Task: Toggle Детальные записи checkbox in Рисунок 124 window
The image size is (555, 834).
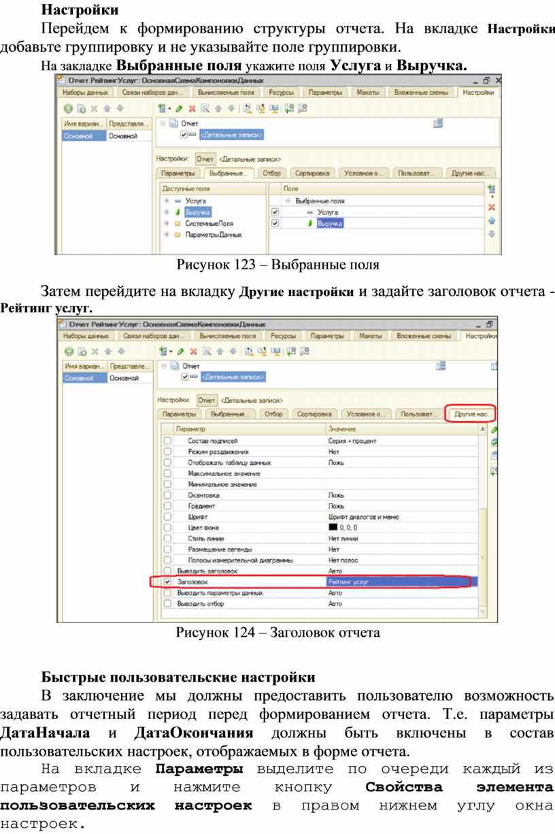Action: [184, 377]
